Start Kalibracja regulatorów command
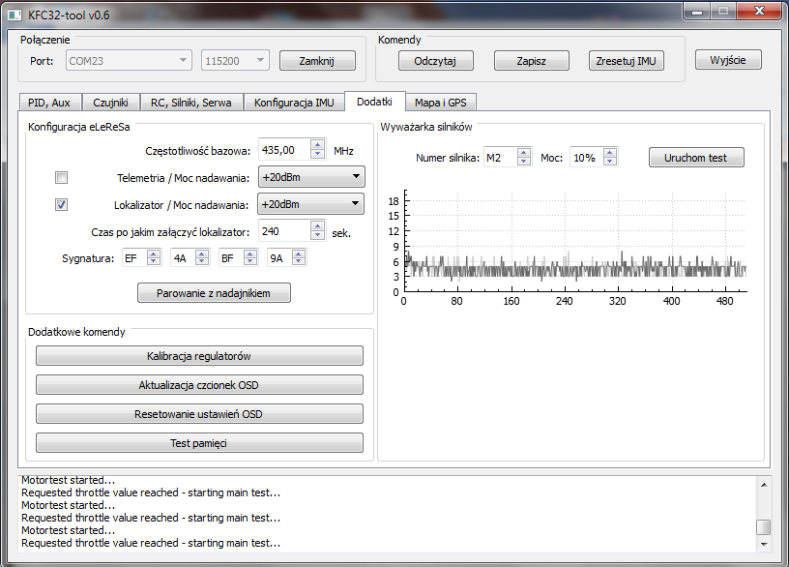This screenshot has width=789, height=567. pos(199,356)
